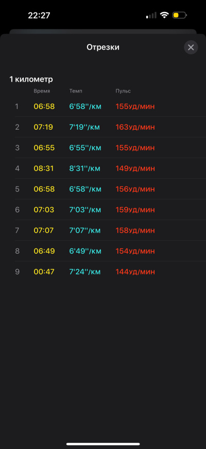Select the Отрезки title

click(103, 47)
